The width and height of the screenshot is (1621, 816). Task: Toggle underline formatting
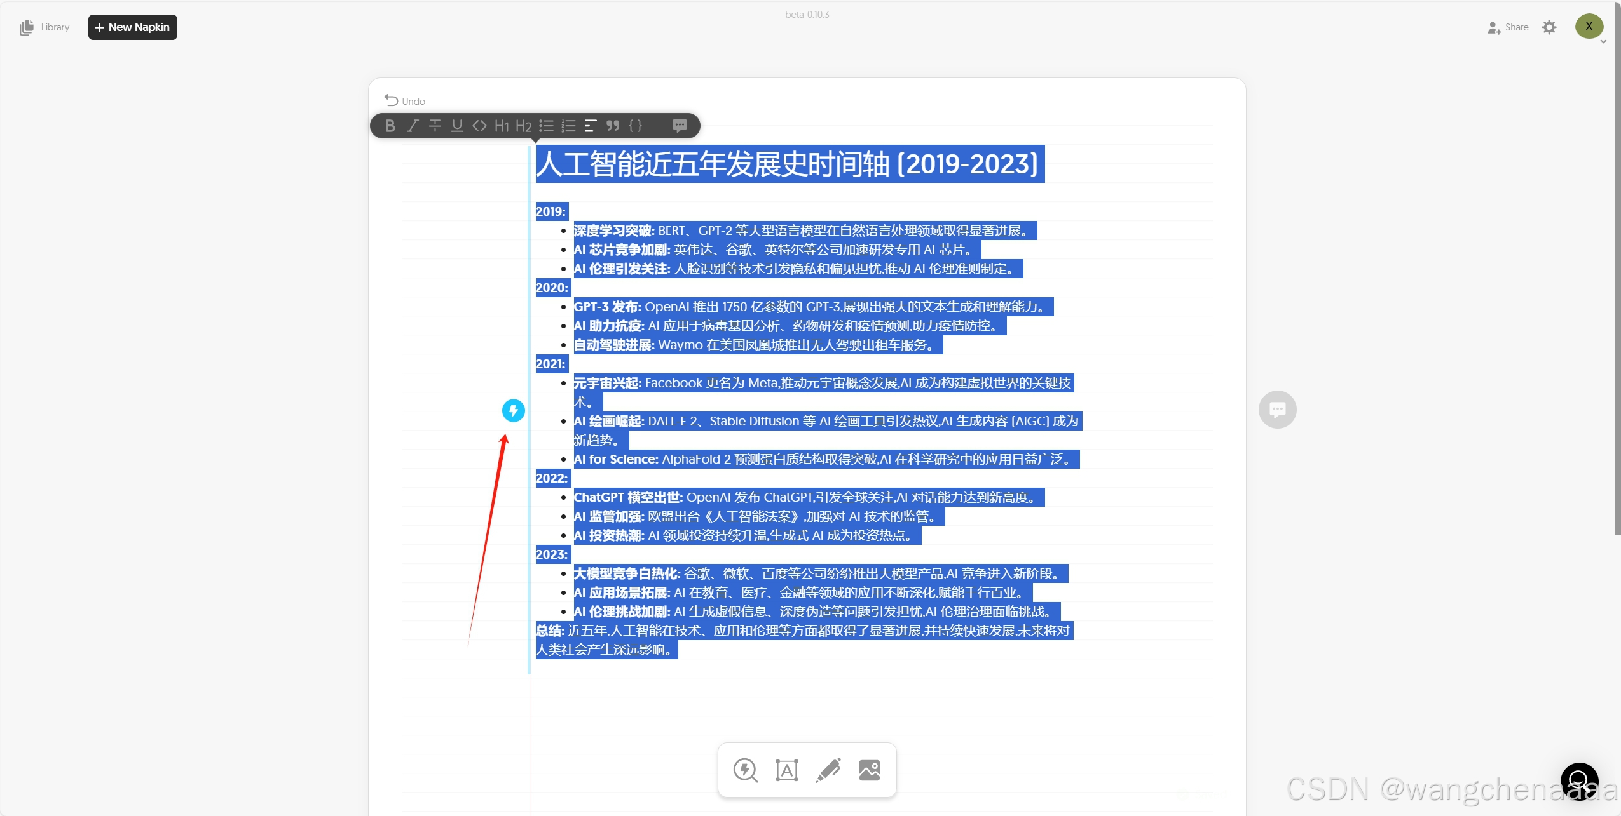(457, 126)
